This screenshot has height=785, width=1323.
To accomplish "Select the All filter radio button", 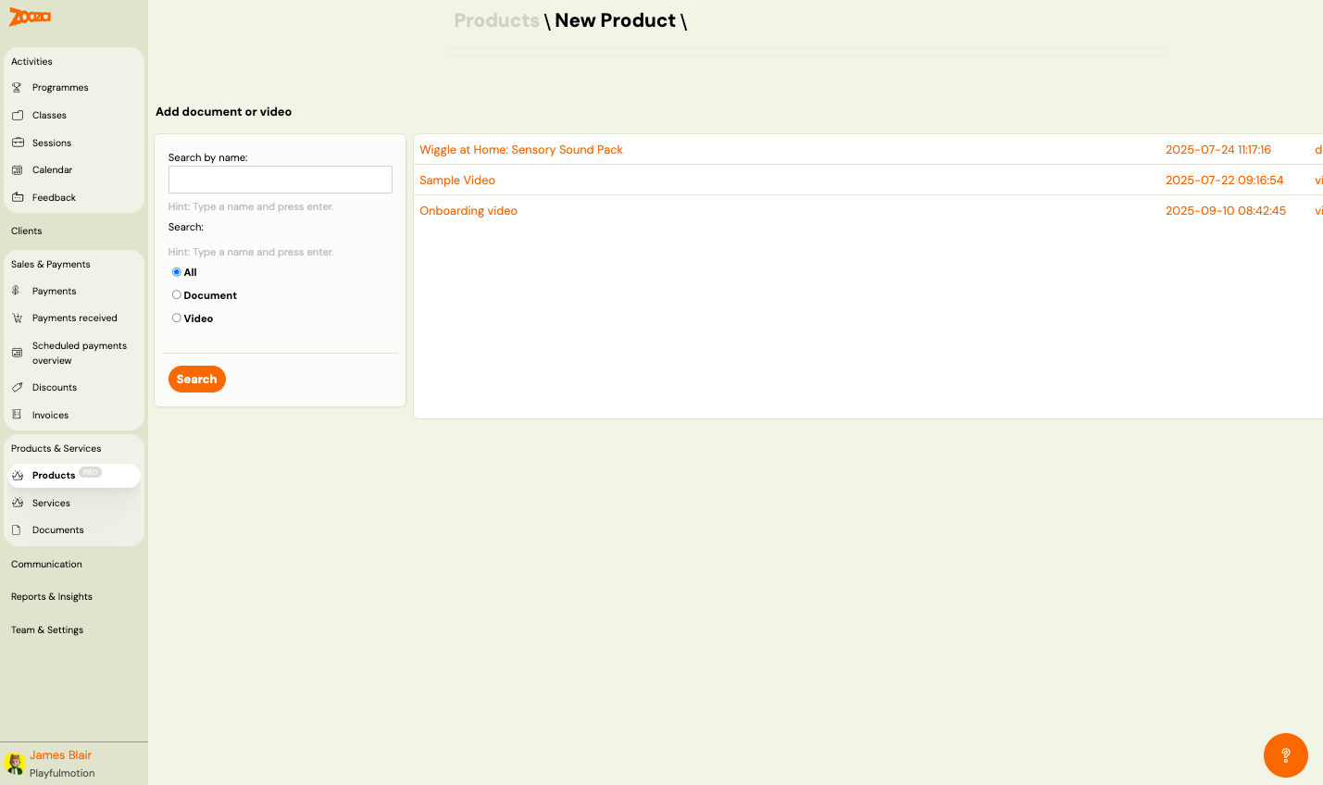I will [176, 271].
